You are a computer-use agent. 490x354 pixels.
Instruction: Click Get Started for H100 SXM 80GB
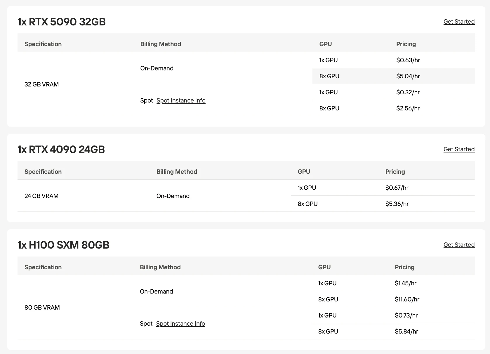click(459, 245)
